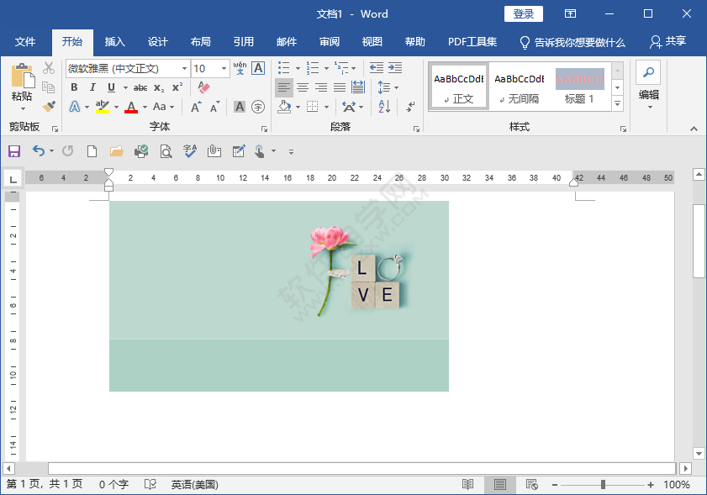Switch to the 插入 ribbon tab

click(114, 42)
